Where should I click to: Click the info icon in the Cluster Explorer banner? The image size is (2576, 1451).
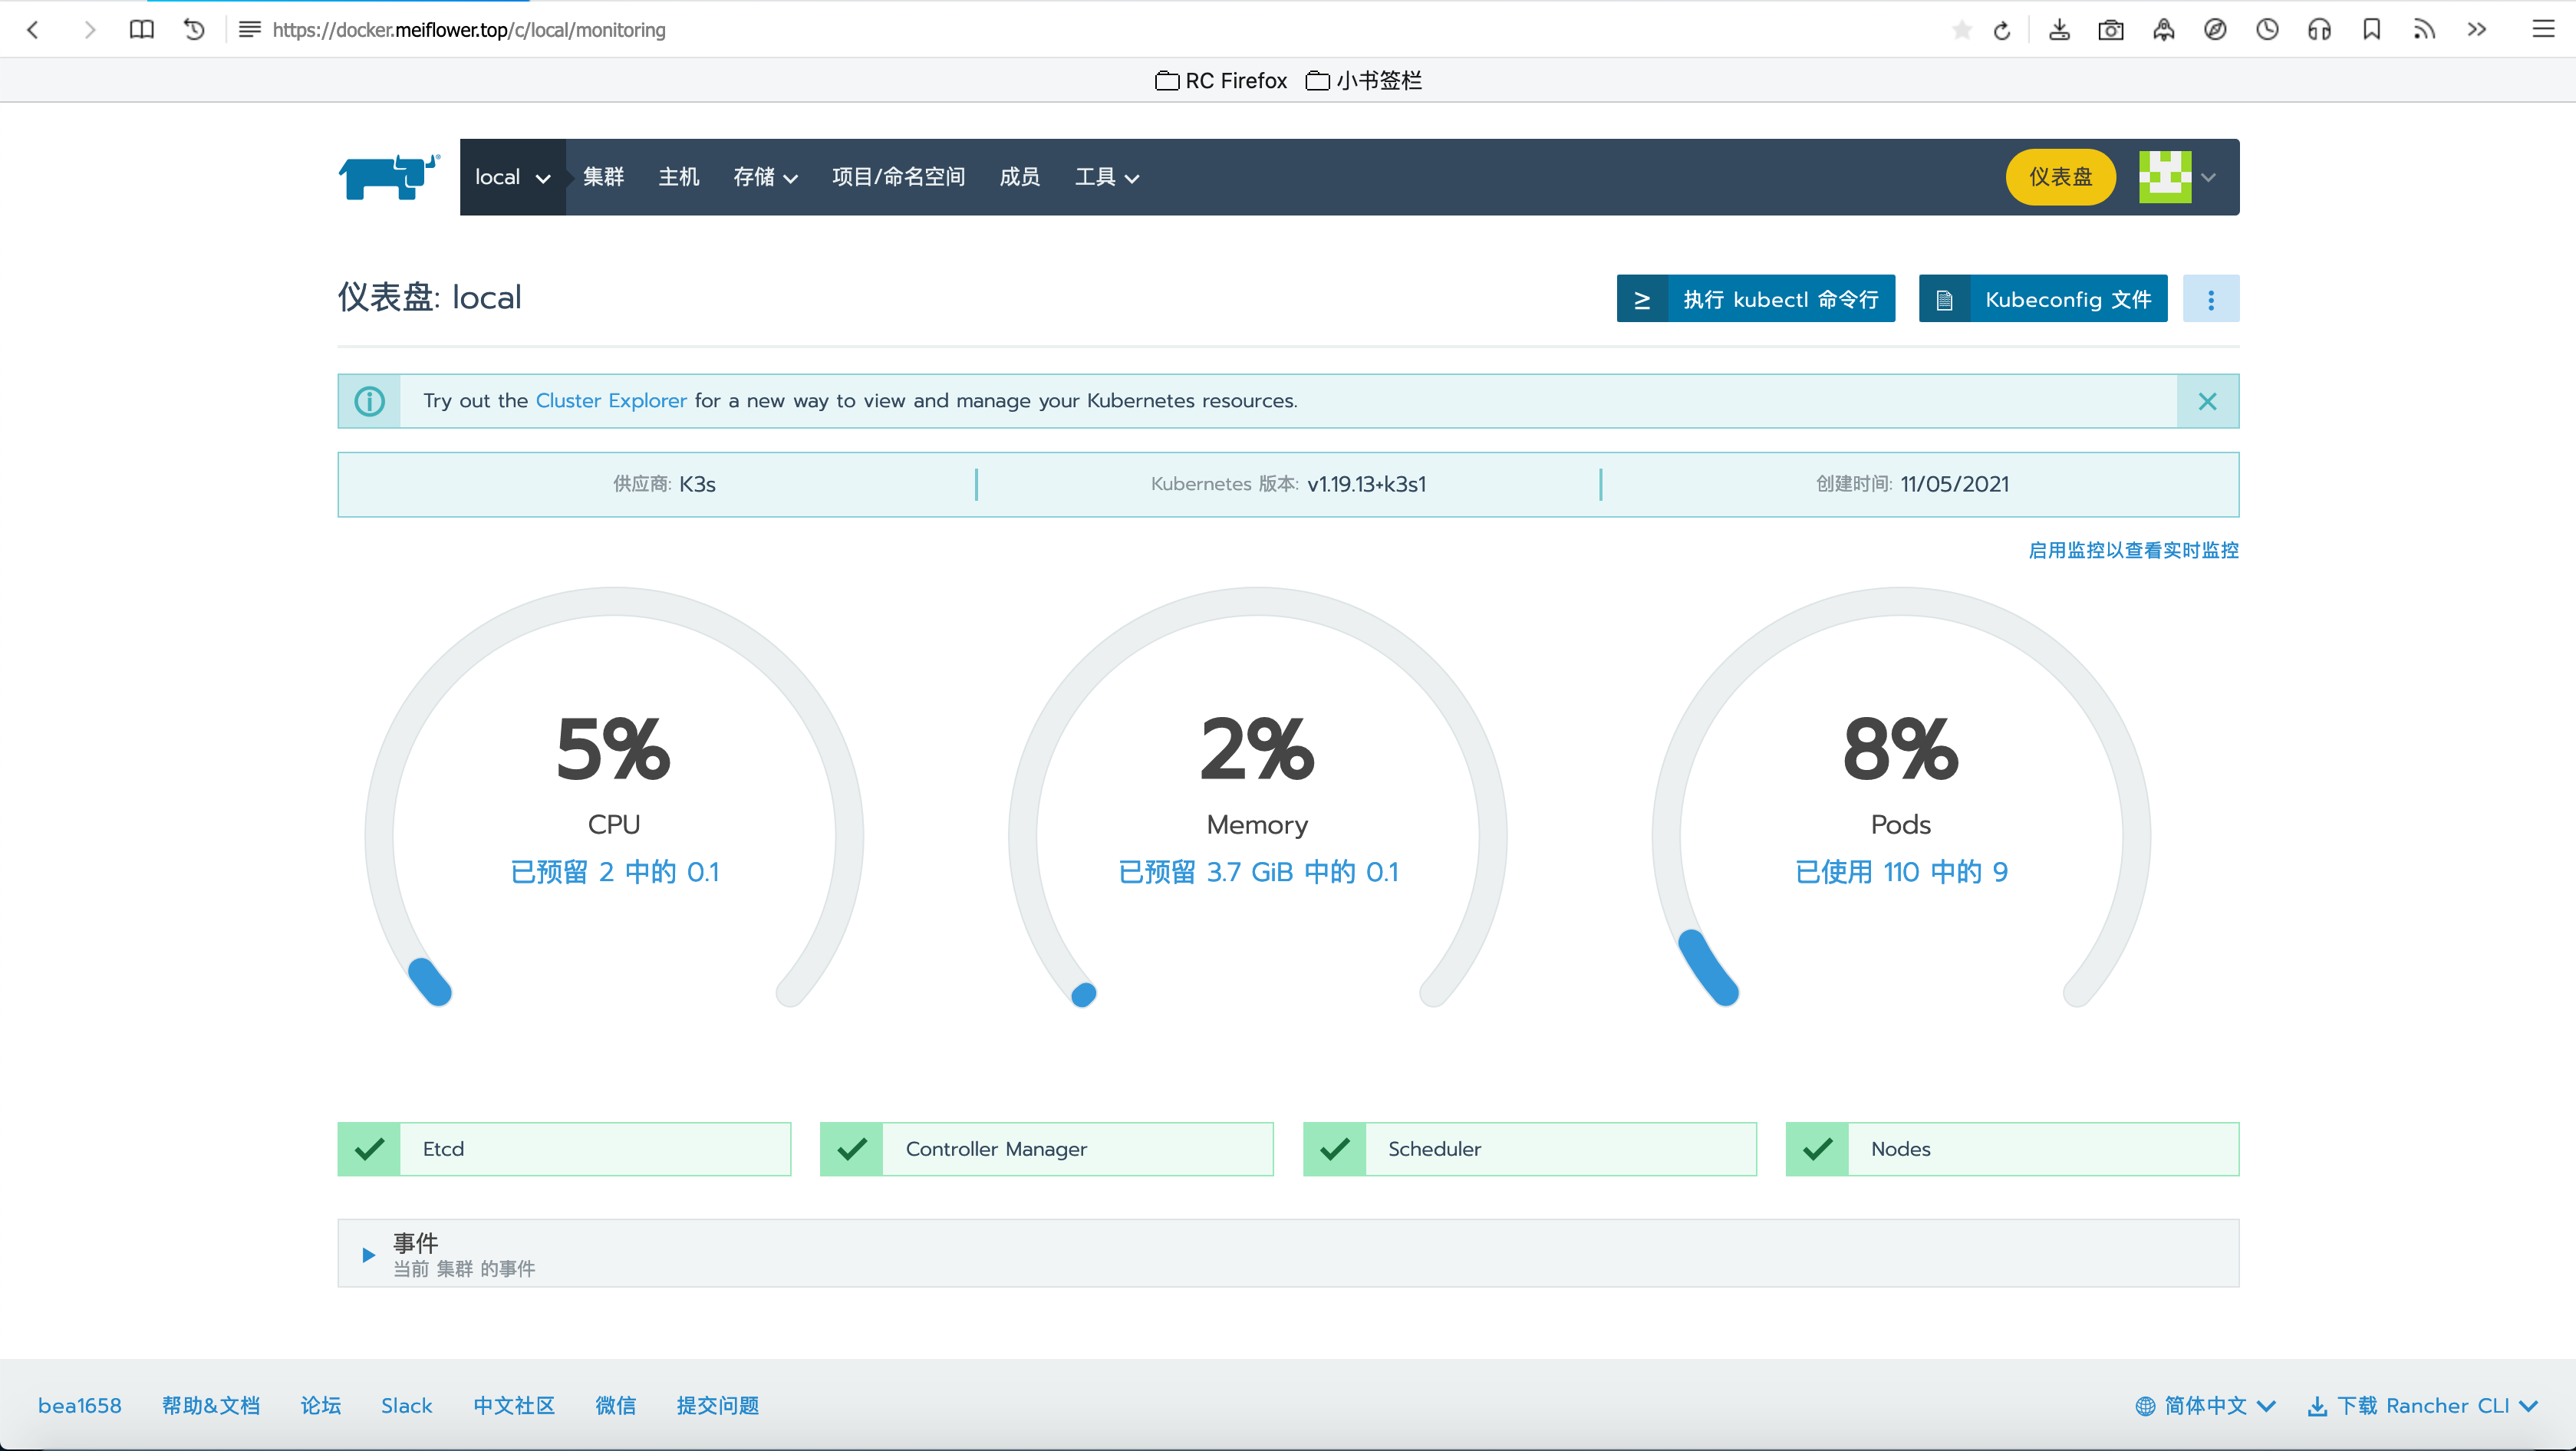click(x=369, y=401)
